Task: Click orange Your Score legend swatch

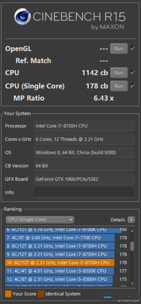Action: [x=8, y=294]
